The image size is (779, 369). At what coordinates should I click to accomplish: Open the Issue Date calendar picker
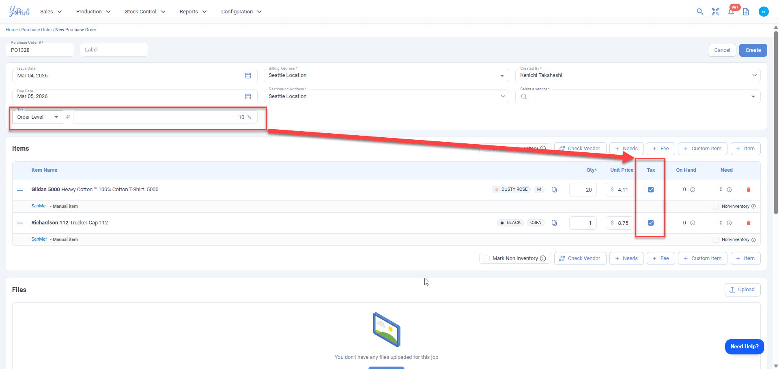(248, 76)
